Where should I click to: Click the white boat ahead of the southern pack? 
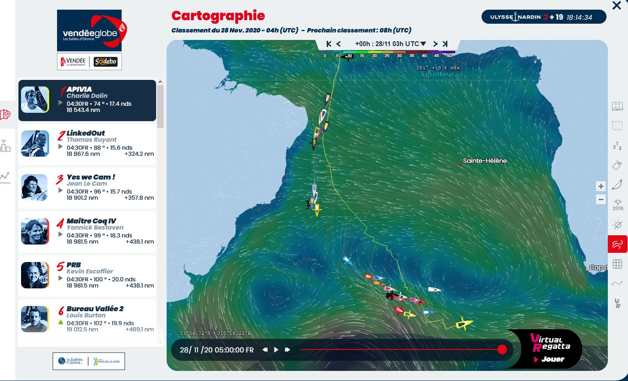coord(435,290)
